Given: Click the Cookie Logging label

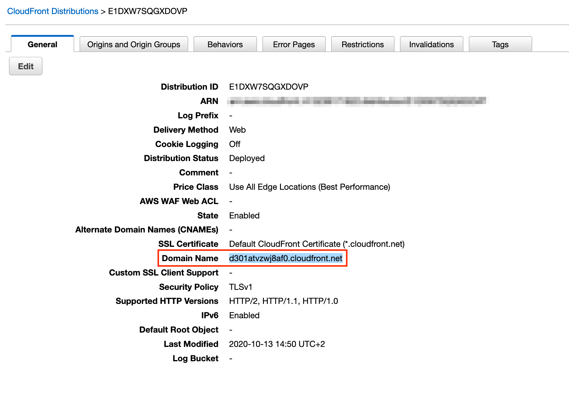Looking at the screenshot, I should [187, 144].
